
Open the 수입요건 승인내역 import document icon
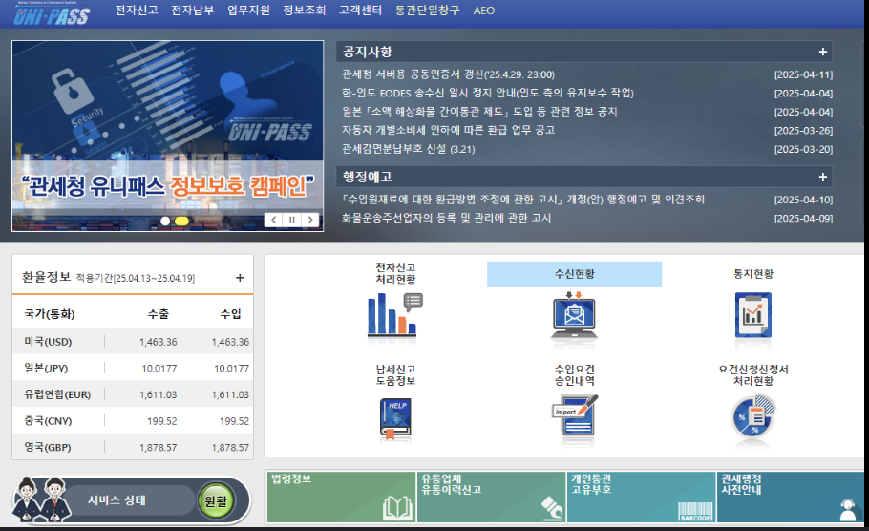575,415
